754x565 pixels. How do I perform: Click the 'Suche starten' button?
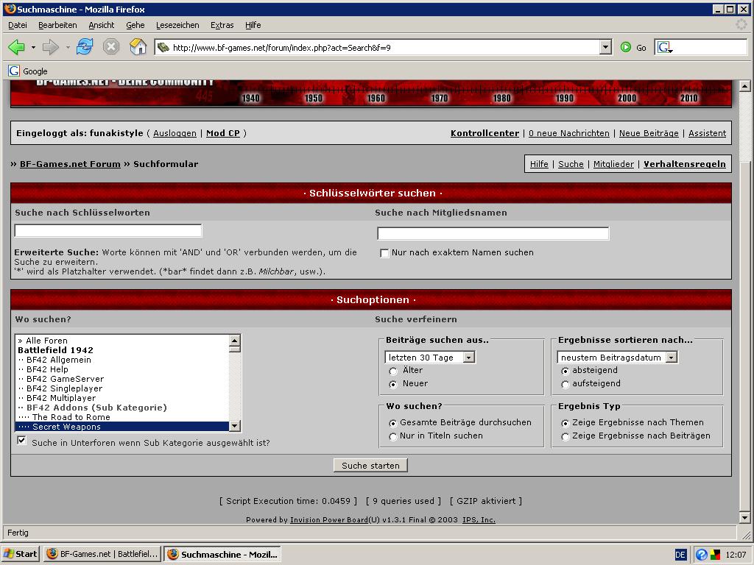371,465
